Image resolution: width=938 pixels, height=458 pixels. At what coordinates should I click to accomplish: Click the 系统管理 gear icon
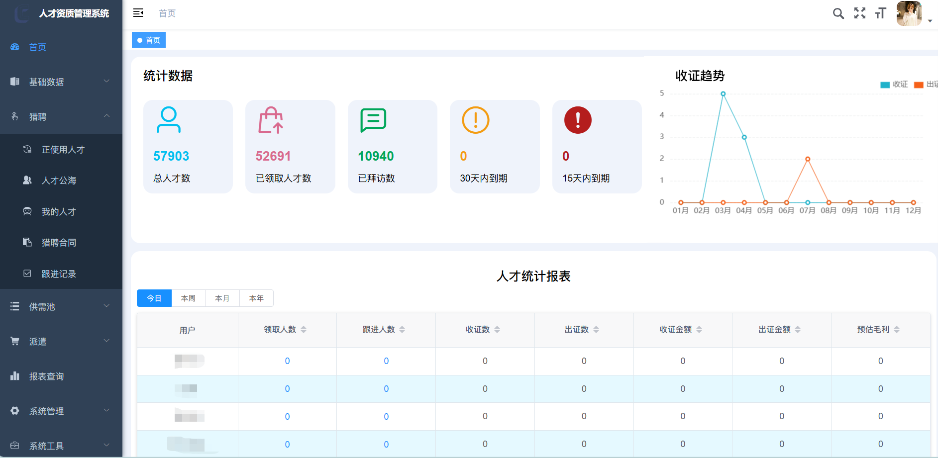[x=15, y=411]
